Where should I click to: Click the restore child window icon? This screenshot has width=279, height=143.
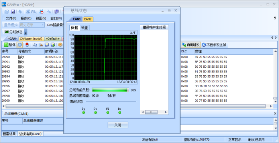pyautogui.click(x=275, y=18)
